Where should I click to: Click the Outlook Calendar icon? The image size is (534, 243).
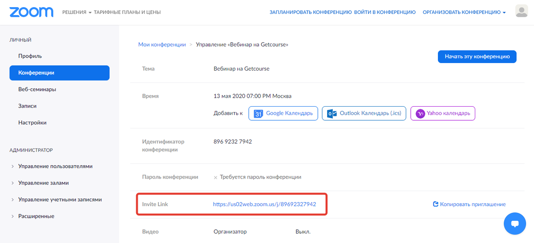click(332, 114)
